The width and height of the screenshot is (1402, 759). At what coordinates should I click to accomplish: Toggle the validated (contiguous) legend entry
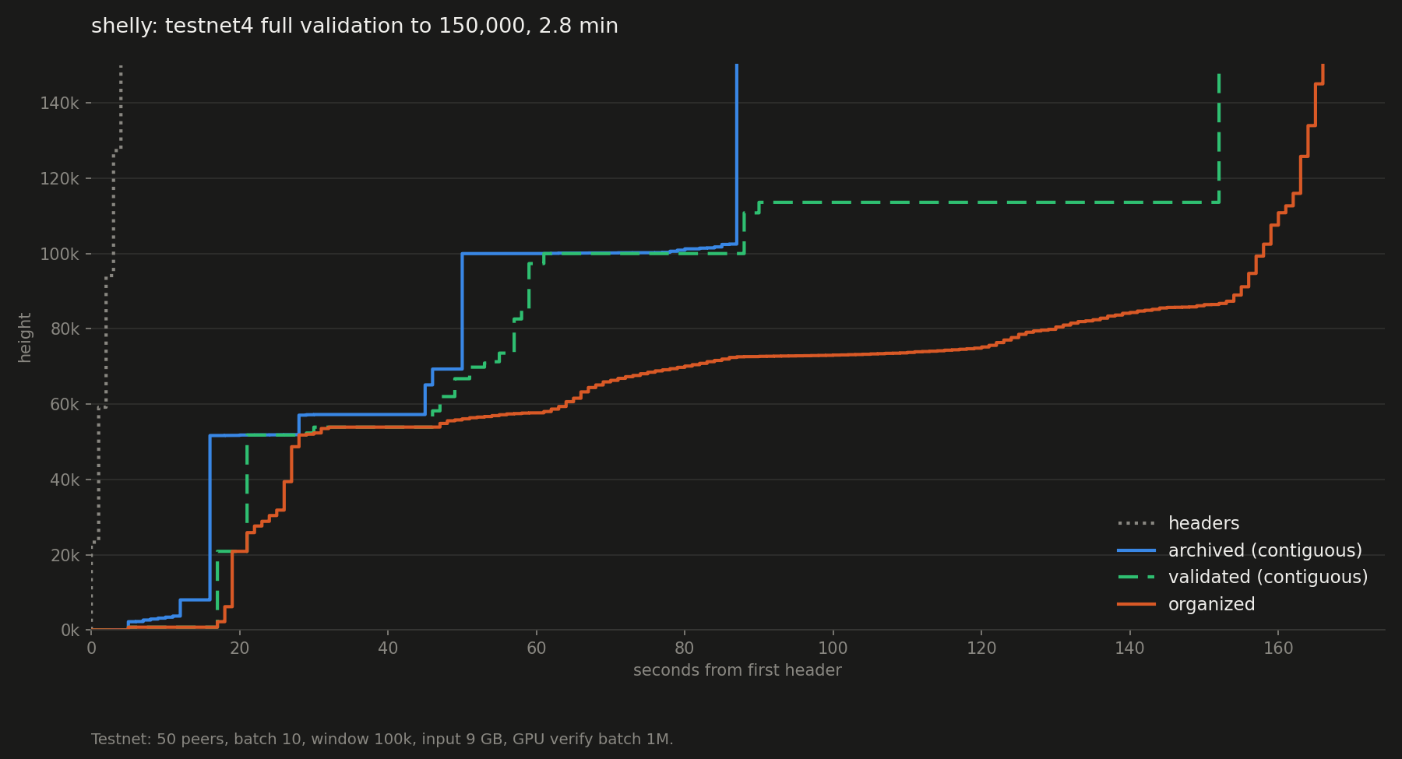(1242, 577)
